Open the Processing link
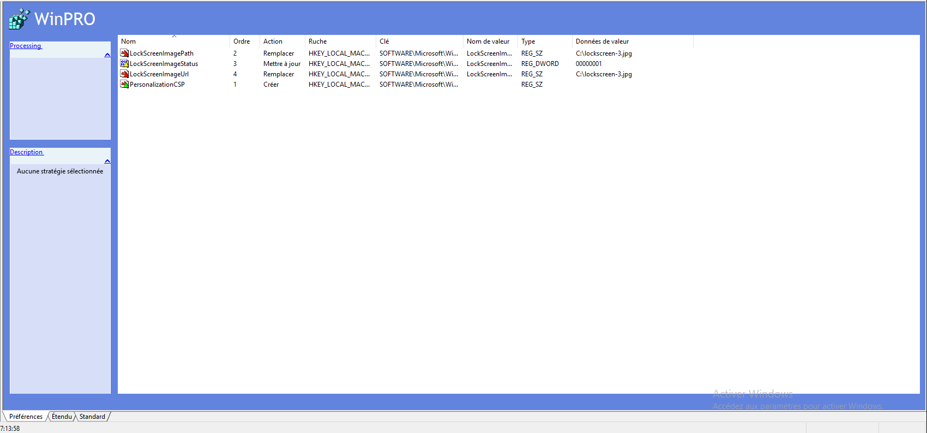 pos(26,46)
